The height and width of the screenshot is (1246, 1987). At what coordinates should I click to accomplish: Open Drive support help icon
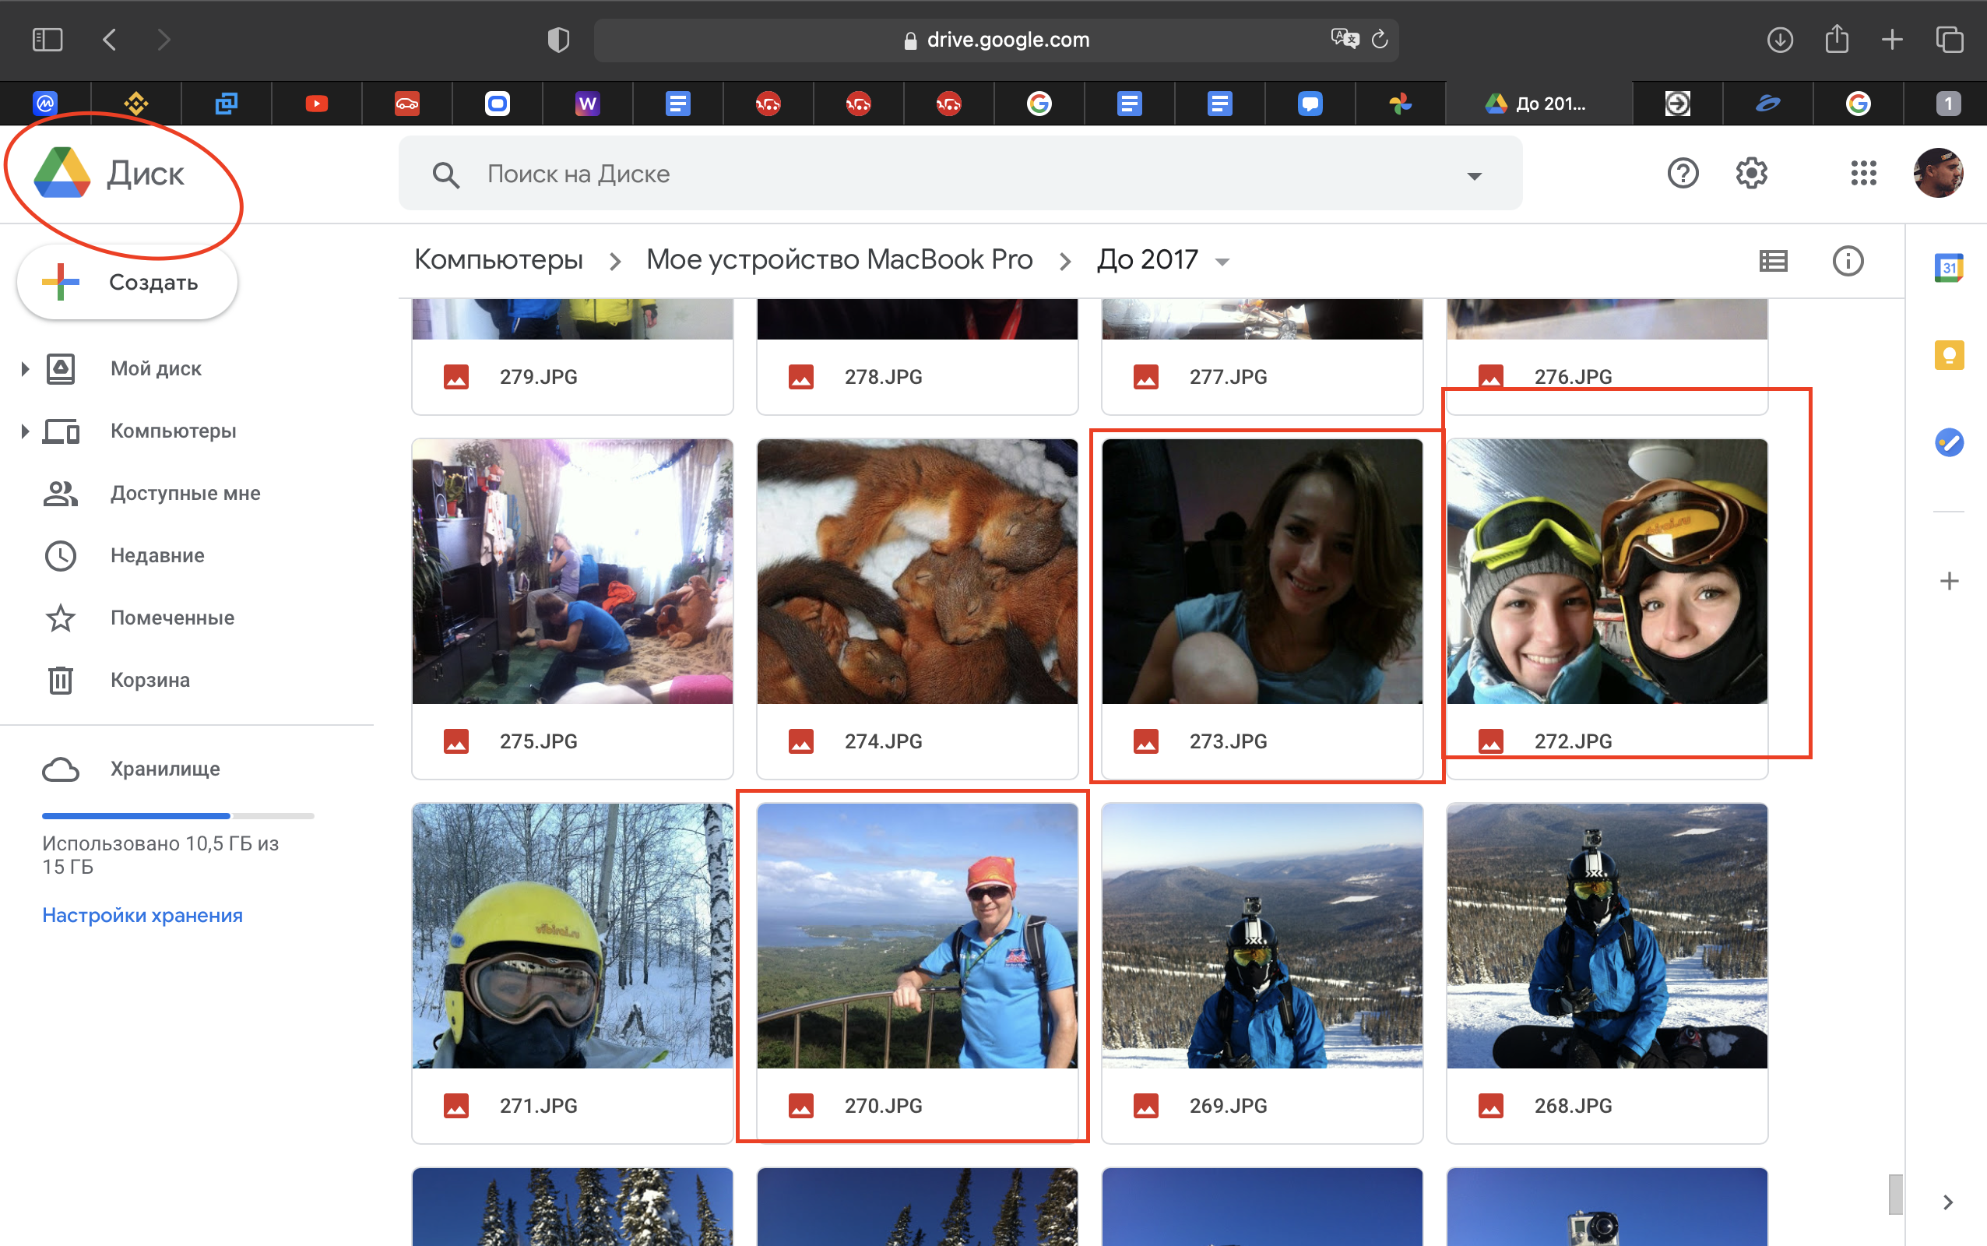(x=1683, y=174)
